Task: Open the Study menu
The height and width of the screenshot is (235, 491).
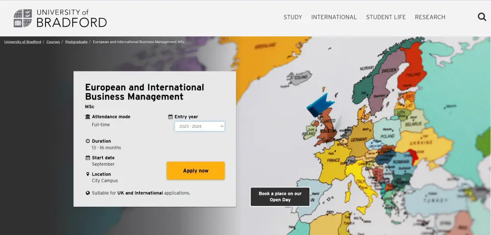Action: [292, 17]
